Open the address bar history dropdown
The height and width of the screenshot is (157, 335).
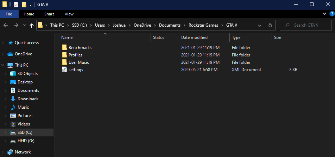pyautogui.click(x=260, y=26)
